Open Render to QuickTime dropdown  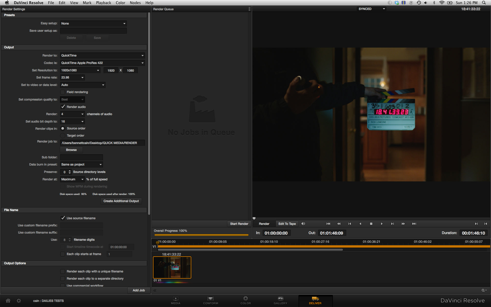(103, 56)
